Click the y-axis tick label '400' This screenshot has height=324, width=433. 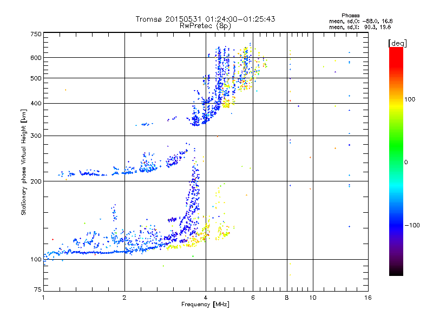tap(36, 103)
